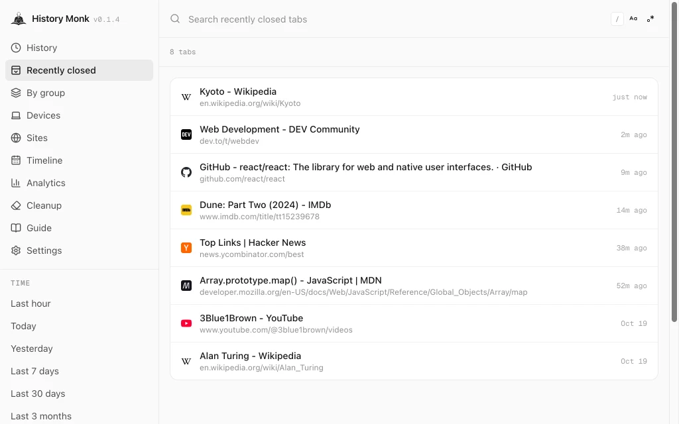The height and width of the screenshot is (424, 679).
Task: Click the vertical scrollbar thumb
Action: pyautogui.click(x=674, y=162)
